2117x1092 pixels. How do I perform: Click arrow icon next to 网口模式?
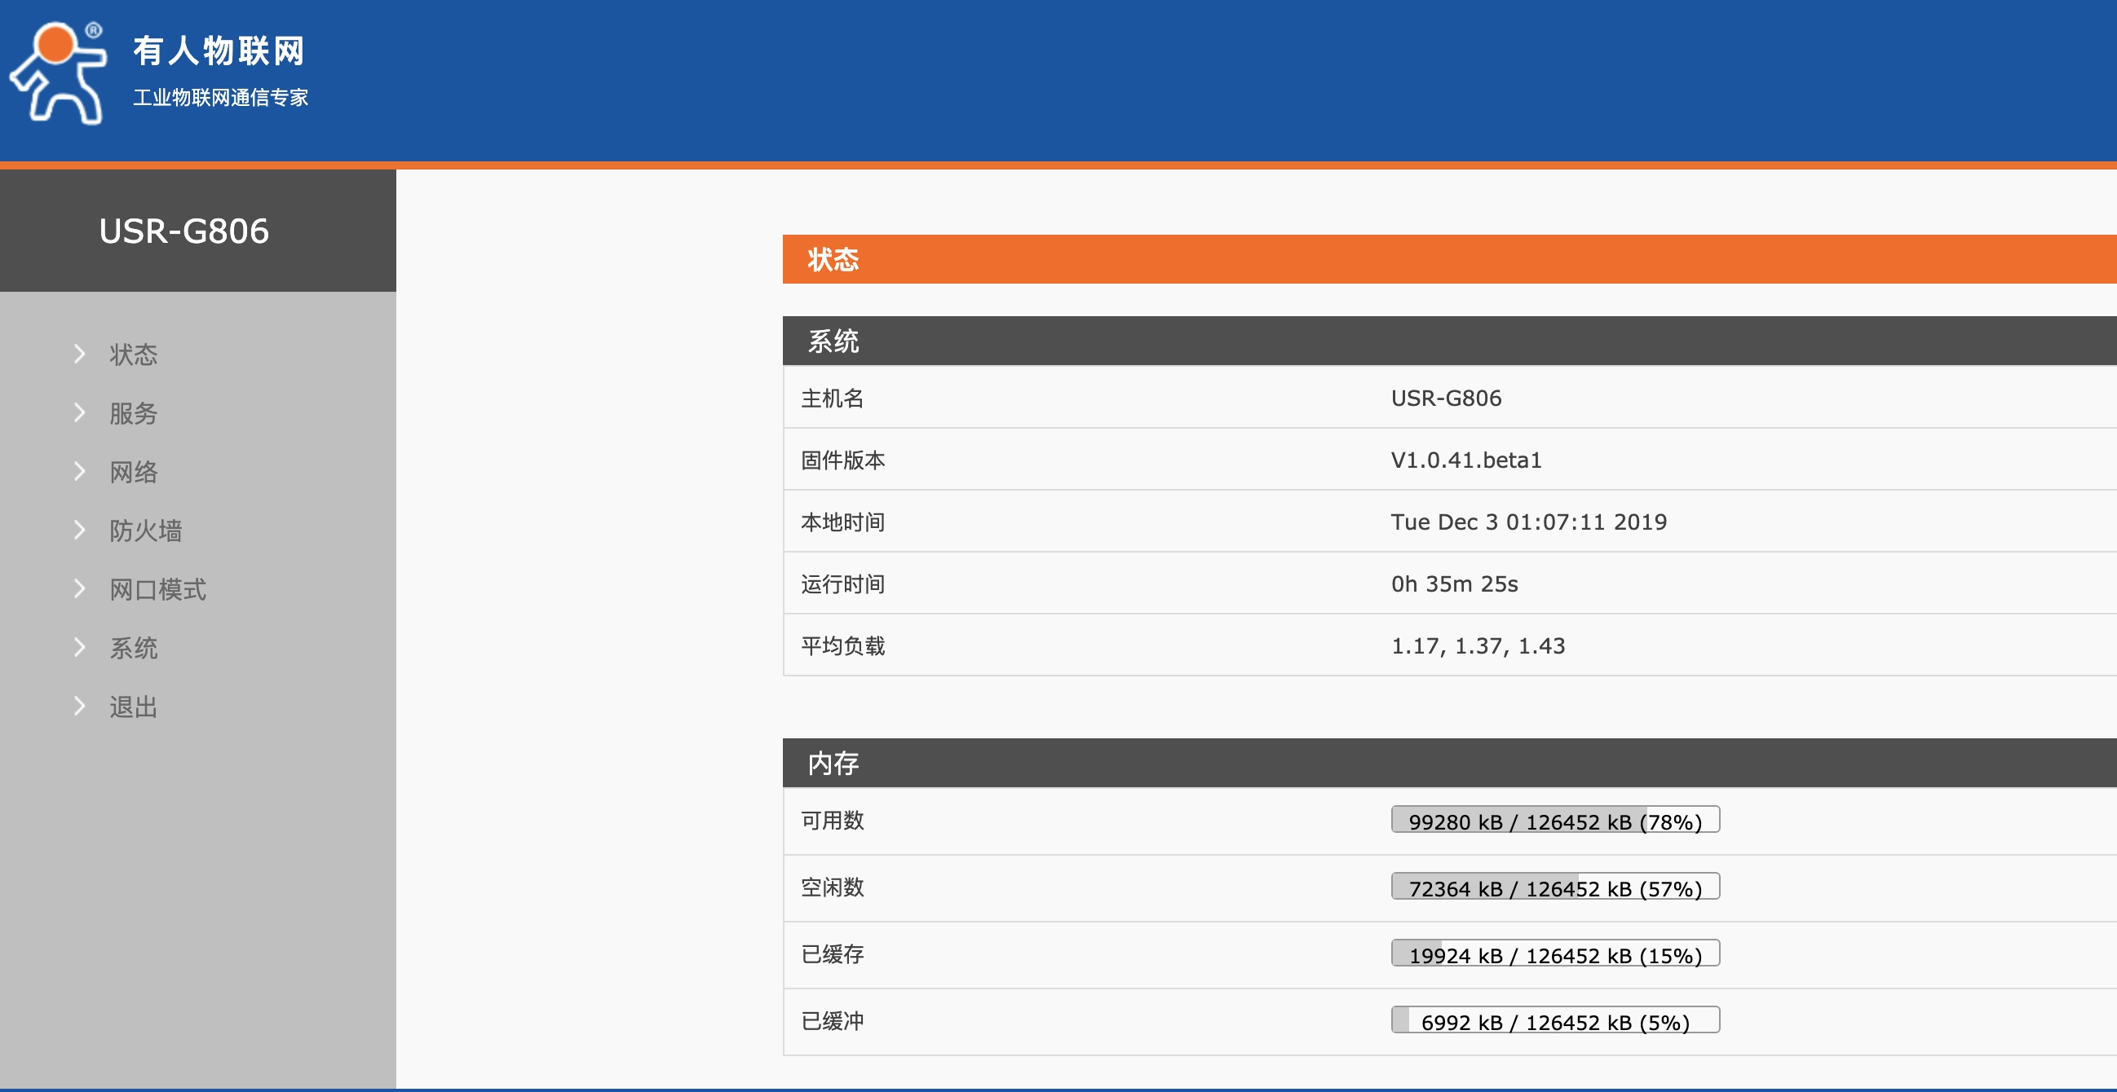(x=79, y=588)
